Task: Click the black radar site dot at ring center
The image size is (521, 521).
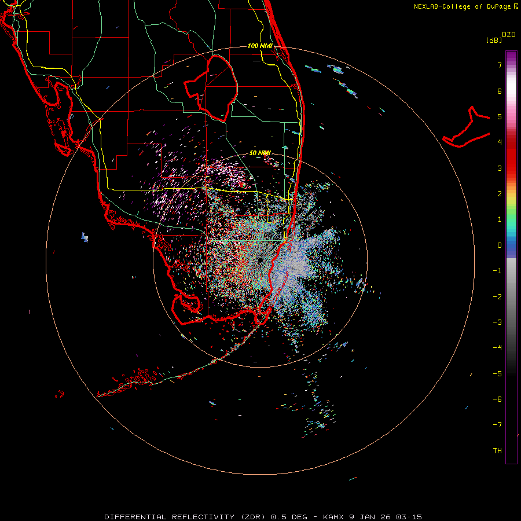Action: tap(260, 260)
